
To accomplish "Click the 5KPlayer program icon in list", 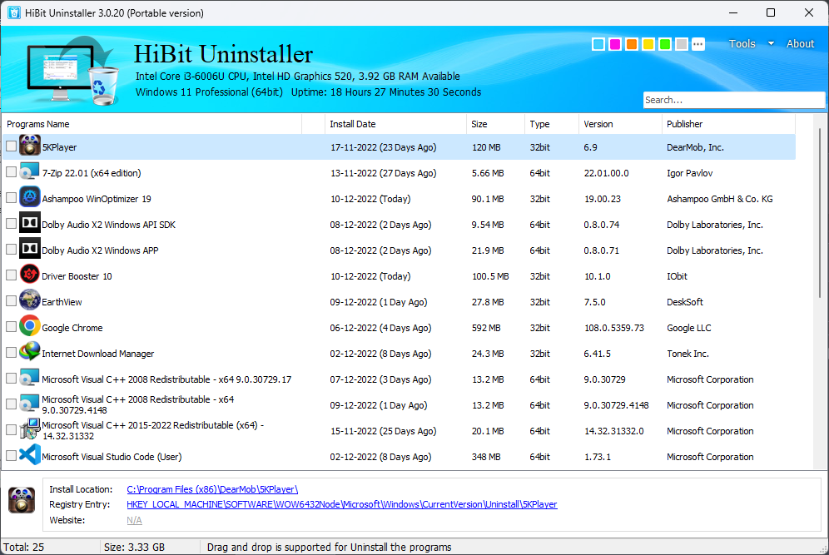I will [30, 145].
